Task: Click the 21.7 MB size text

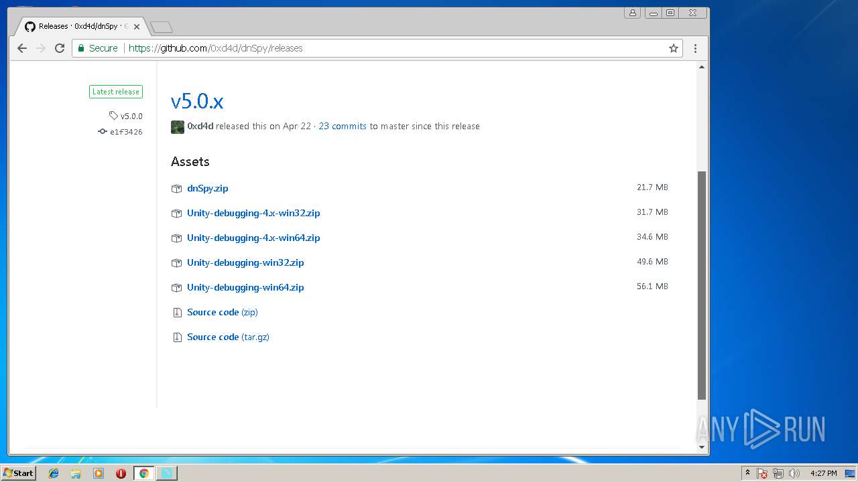Action: [652, 187]
